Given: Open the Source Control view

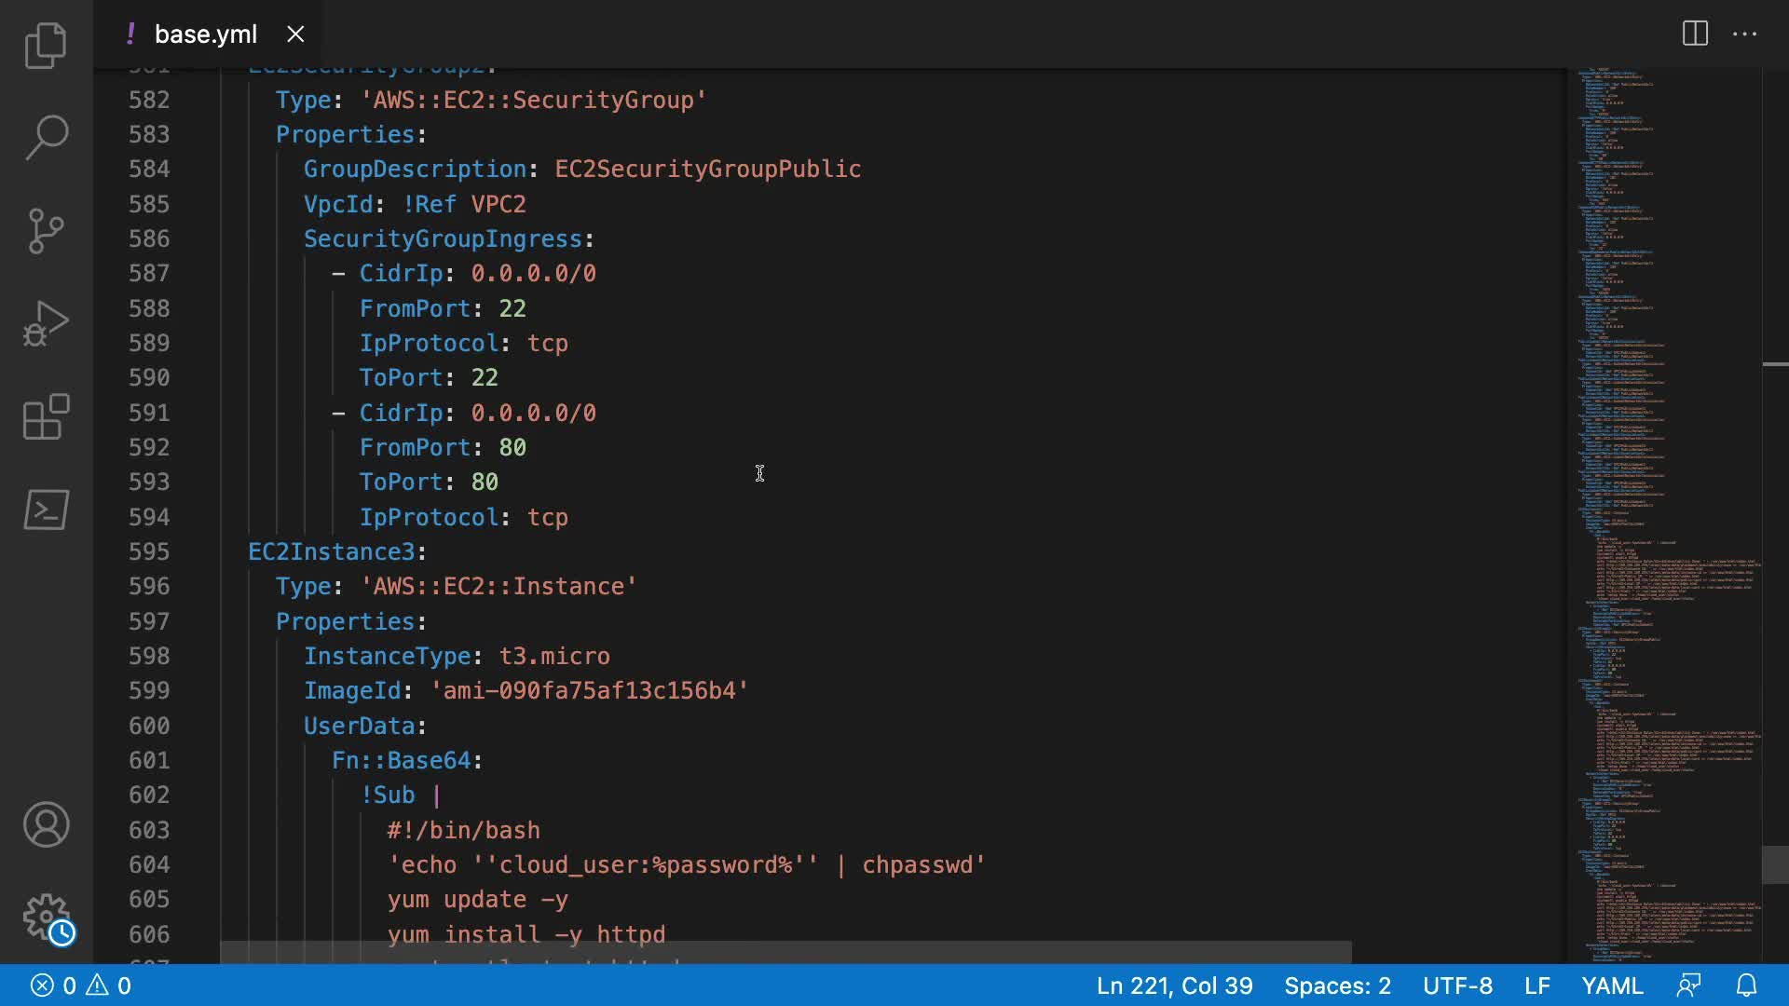Looking at the screenshot, I should coord(46,230).
